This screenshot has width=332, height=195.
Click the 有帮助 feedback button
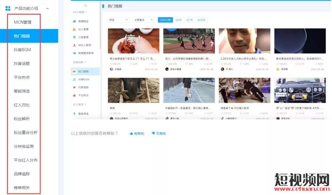(137, 133)
